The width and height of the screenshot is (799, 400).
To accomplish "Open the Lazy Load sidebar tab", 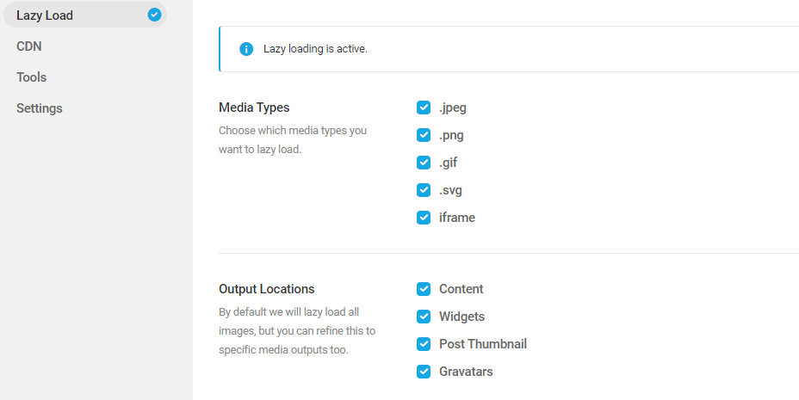I will pyautogui.click(x=45, y=15).
